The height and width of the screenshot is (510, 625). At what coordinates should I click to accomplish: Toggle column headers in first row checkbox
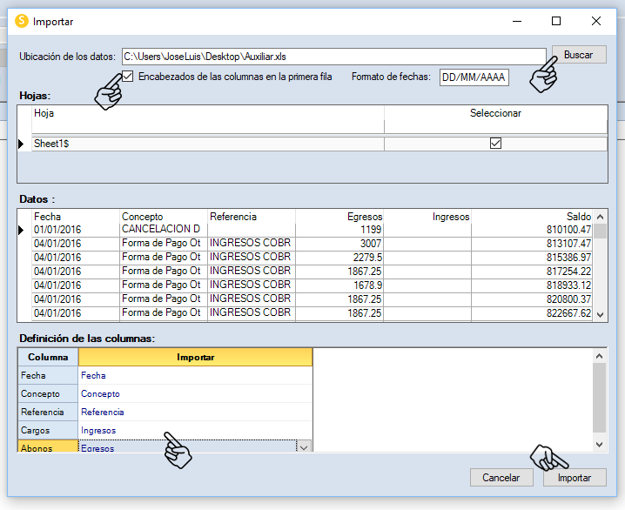point(128,77)
